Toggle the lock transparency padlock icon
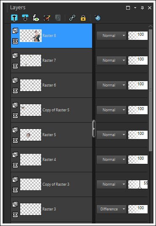This screenshot has height=226, width=156. point(83,18)
